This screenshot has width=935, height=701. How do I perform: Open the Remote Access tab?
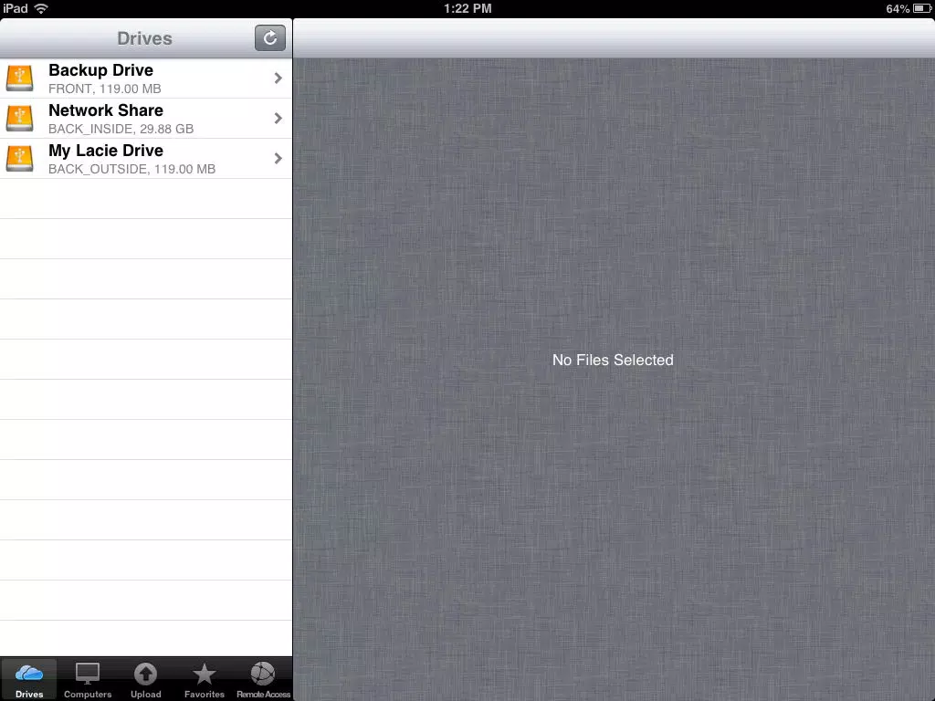(263, 679)
